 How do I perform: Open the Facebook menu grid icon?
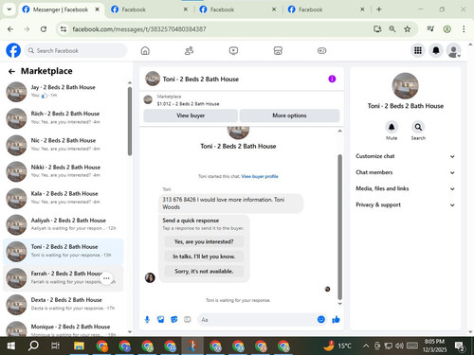pyautogui.click(x=418, y=50)
